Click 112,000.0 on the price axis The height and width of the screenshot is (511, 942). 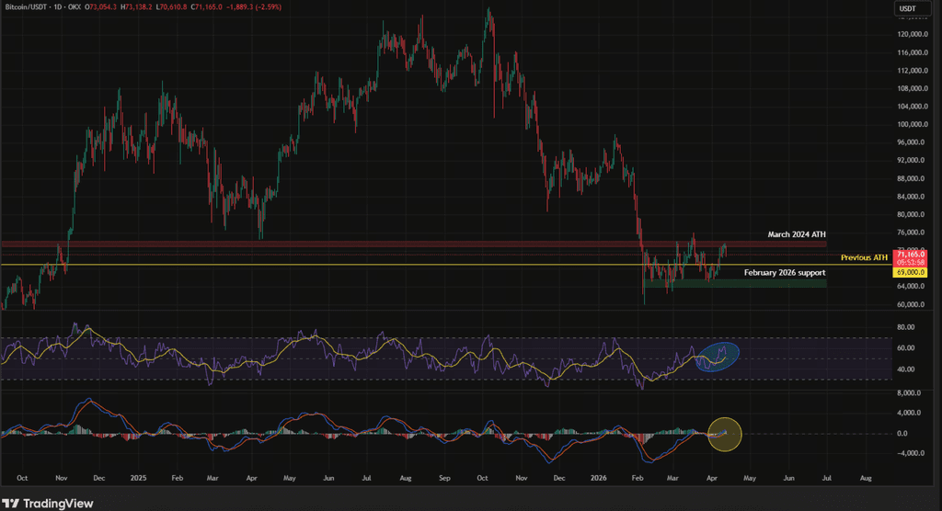click(x=913, y=70)
